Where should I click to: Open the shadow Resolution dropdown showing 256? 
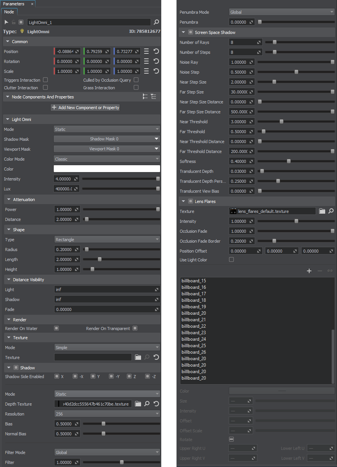pos(107,414)
